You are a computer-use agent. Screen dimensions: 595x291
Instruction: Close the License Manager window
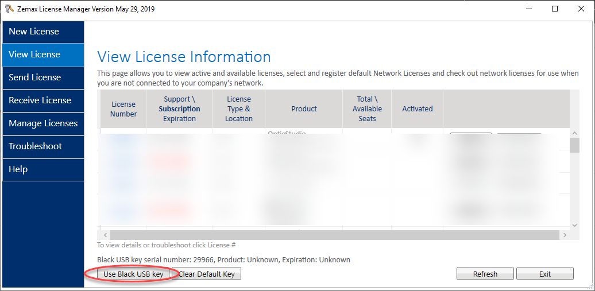coord(581,9)
